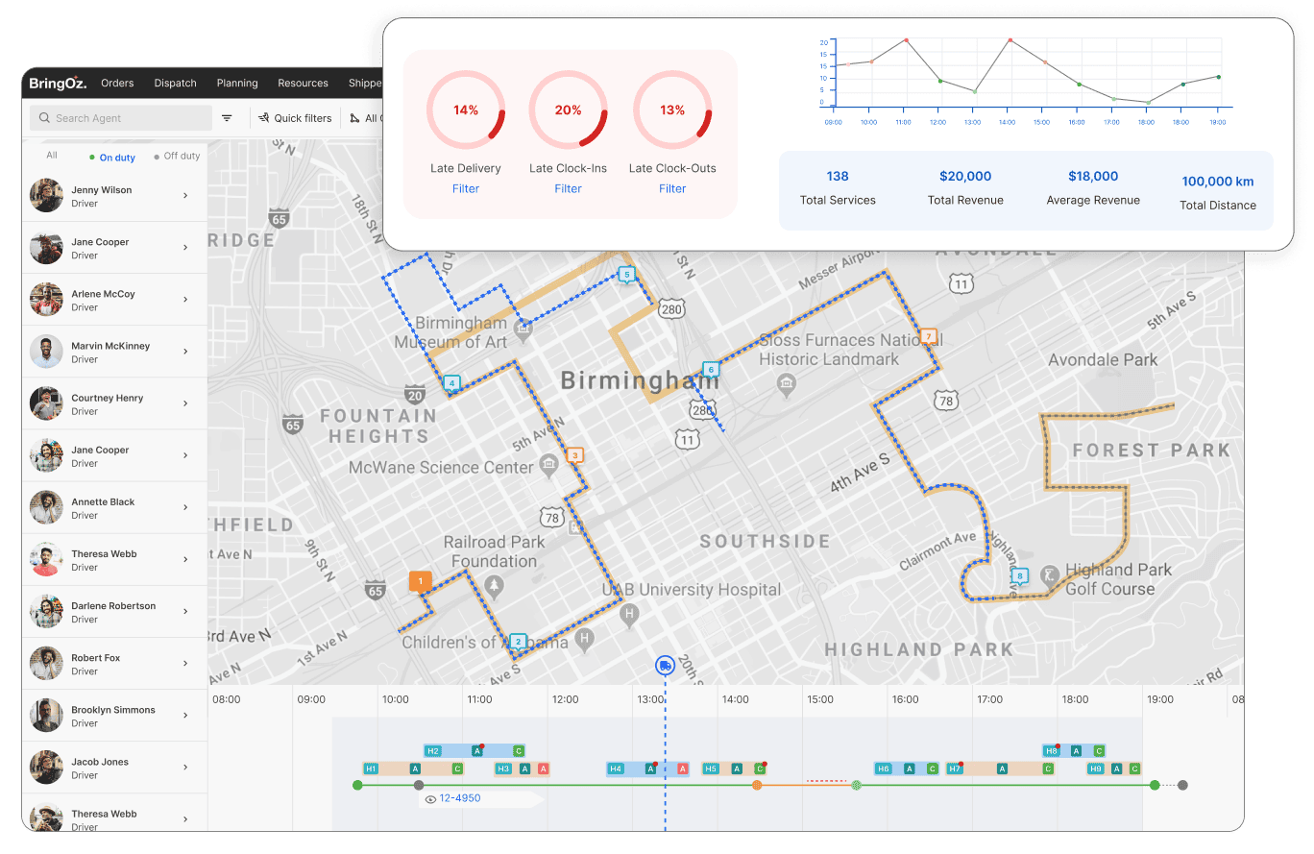
Task: Click Robert Fox's avatar photo
Action: tap(46, 664)
